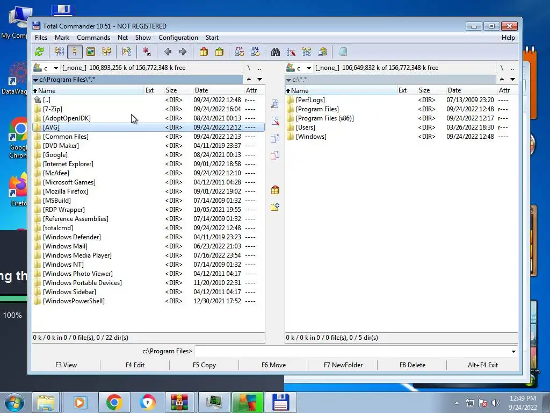This screenshot has width=550, height=413.
Task: Select the [PerfLogs] folder in right panel
Action: coord(401,100)
